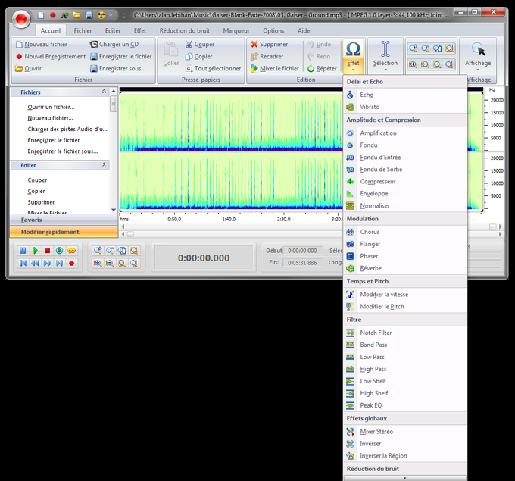Image resolution: width=515 pixels, height=481 pixels.
Task: Collapse the Editer side panel section
Action: [104, 165]
